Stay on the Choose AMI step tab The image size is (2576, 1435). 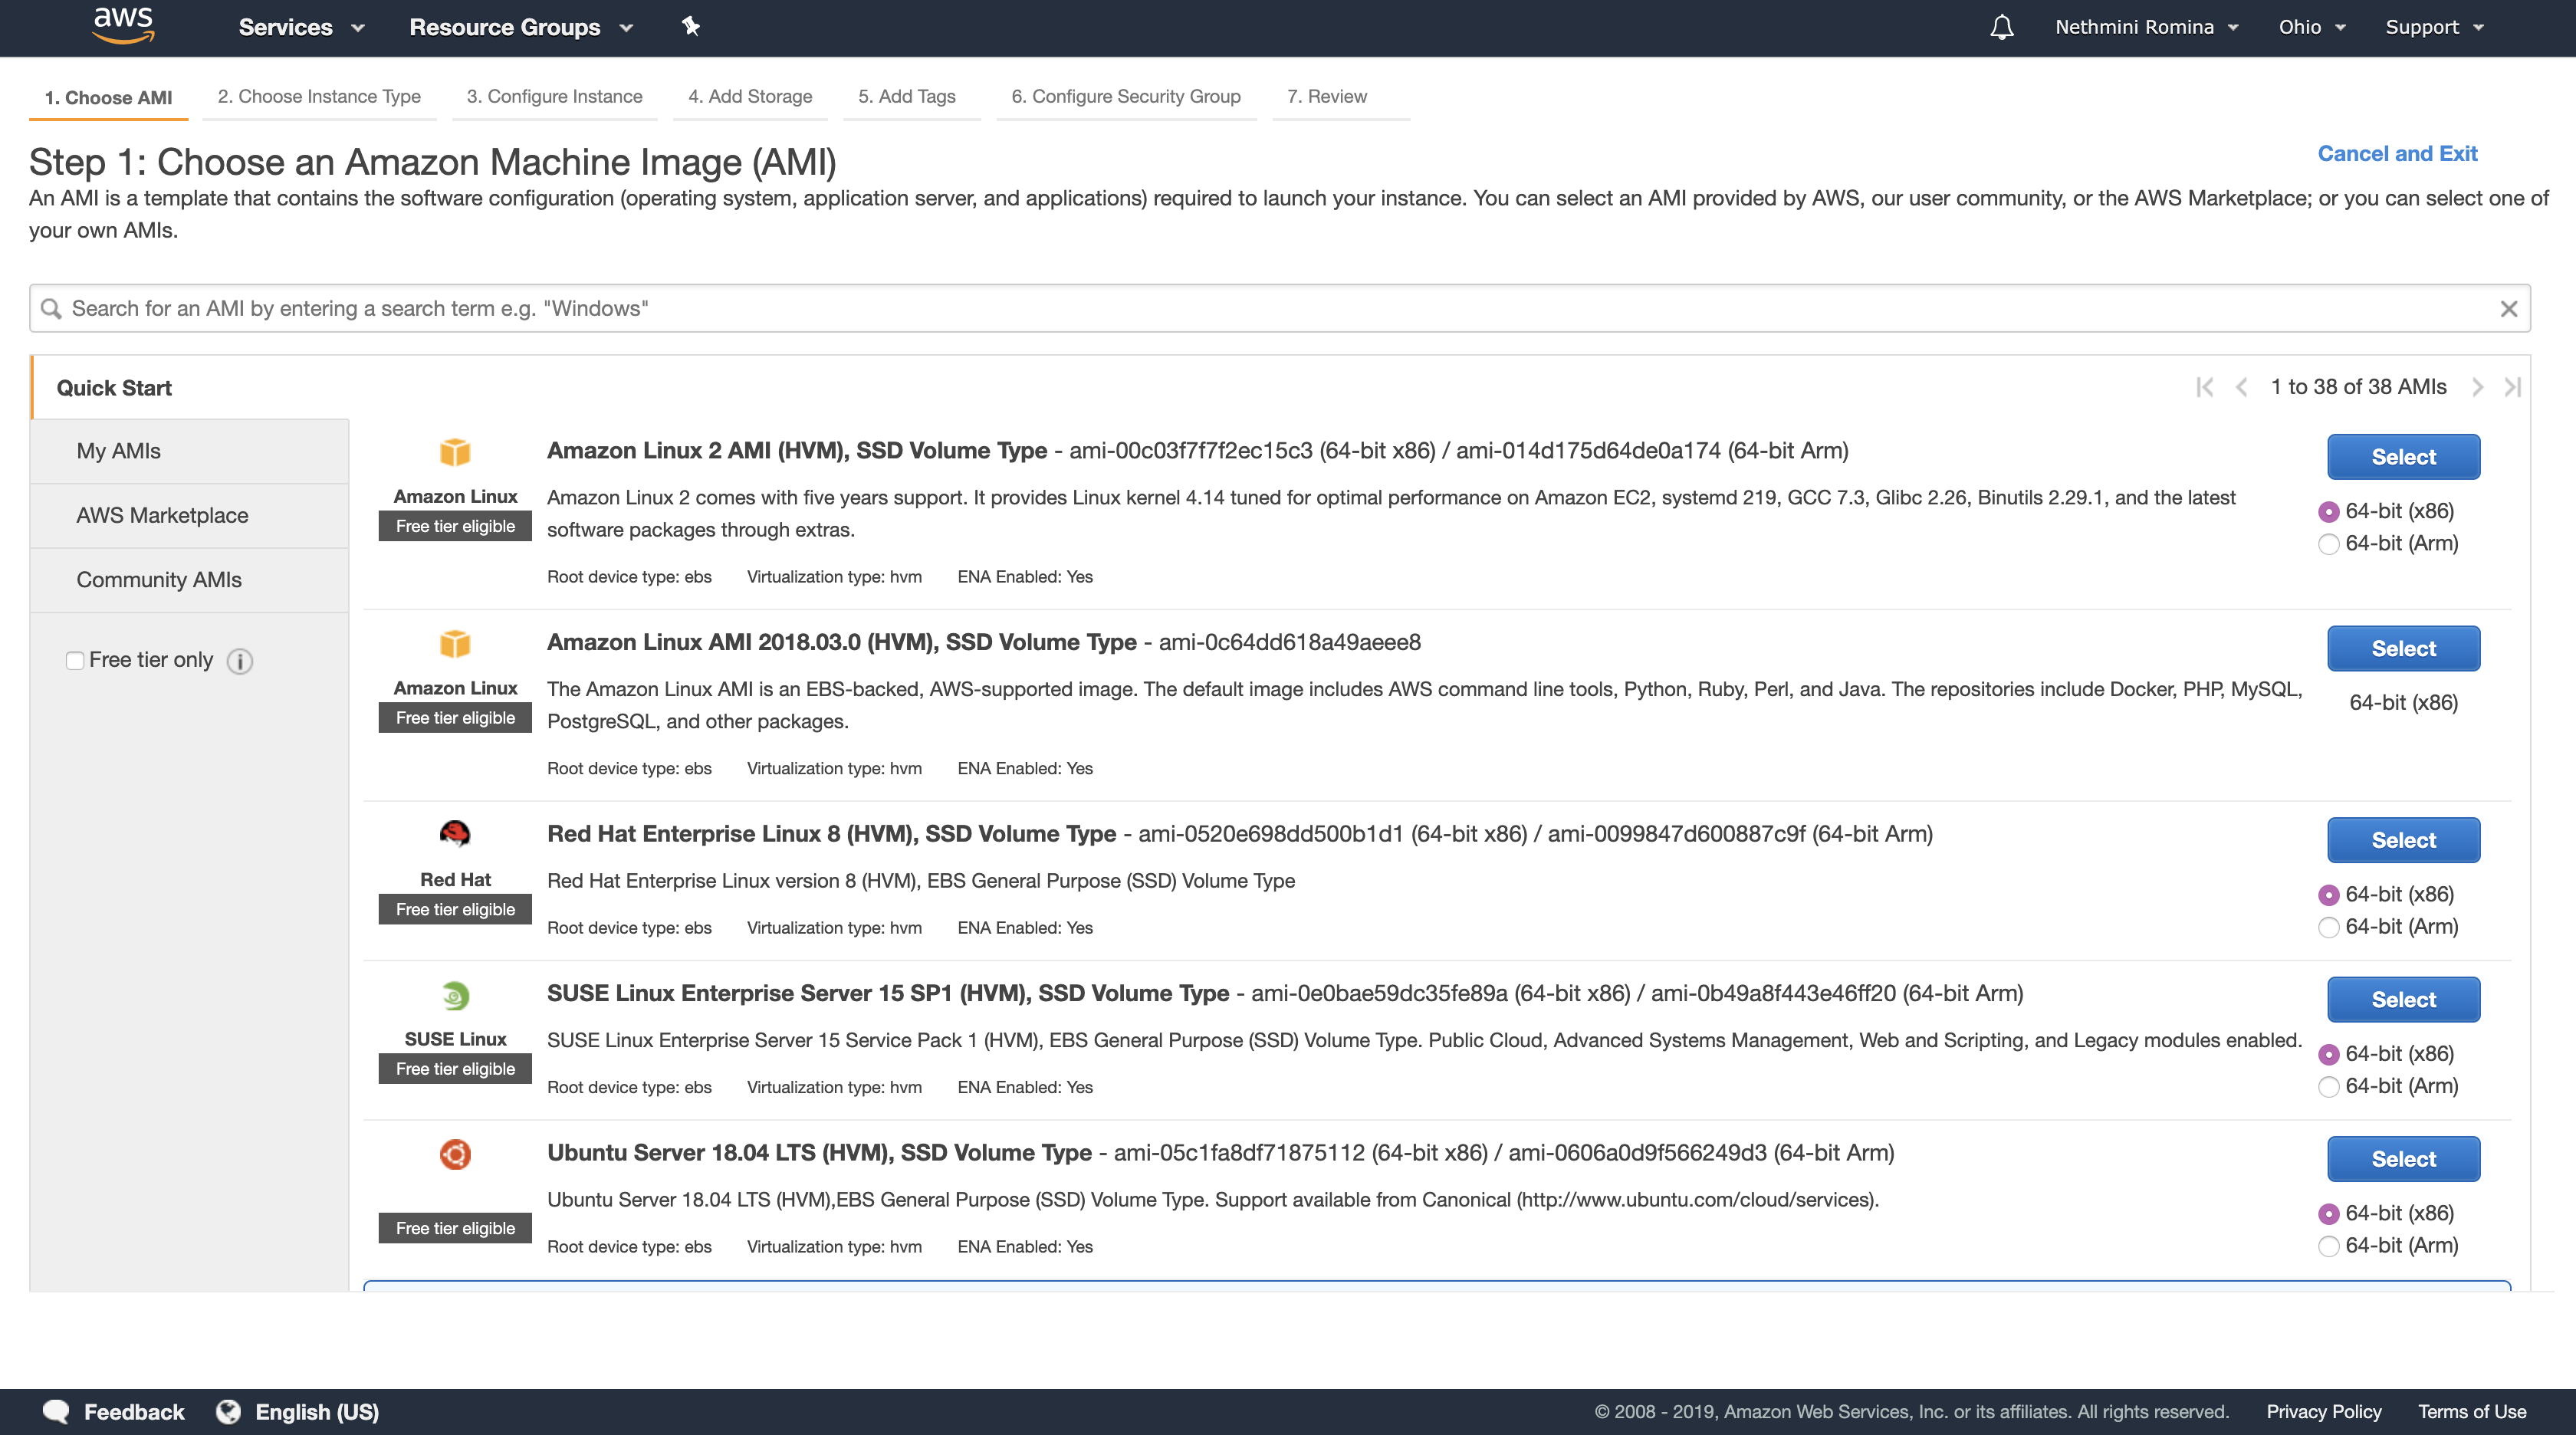[x=108, y=97]
